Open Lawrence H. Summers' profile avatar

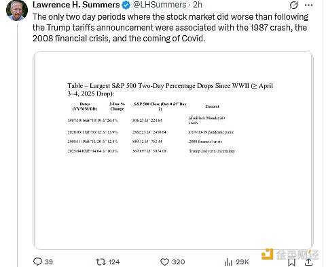click(17, 10)
